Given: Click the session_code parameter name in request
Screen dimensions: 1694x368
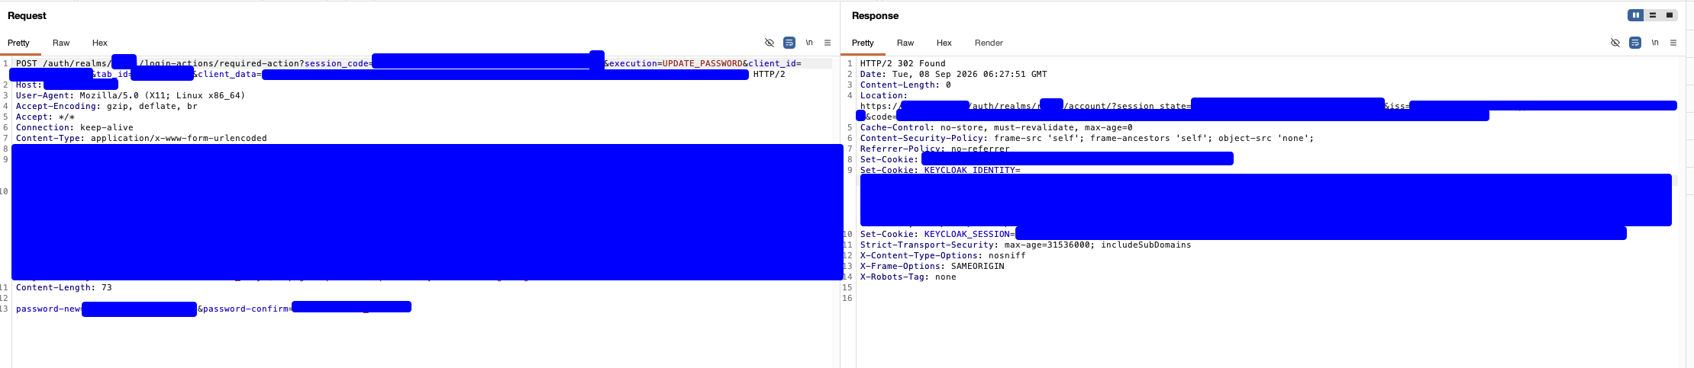Looking at the screenshot, I should tap(336, 63).
